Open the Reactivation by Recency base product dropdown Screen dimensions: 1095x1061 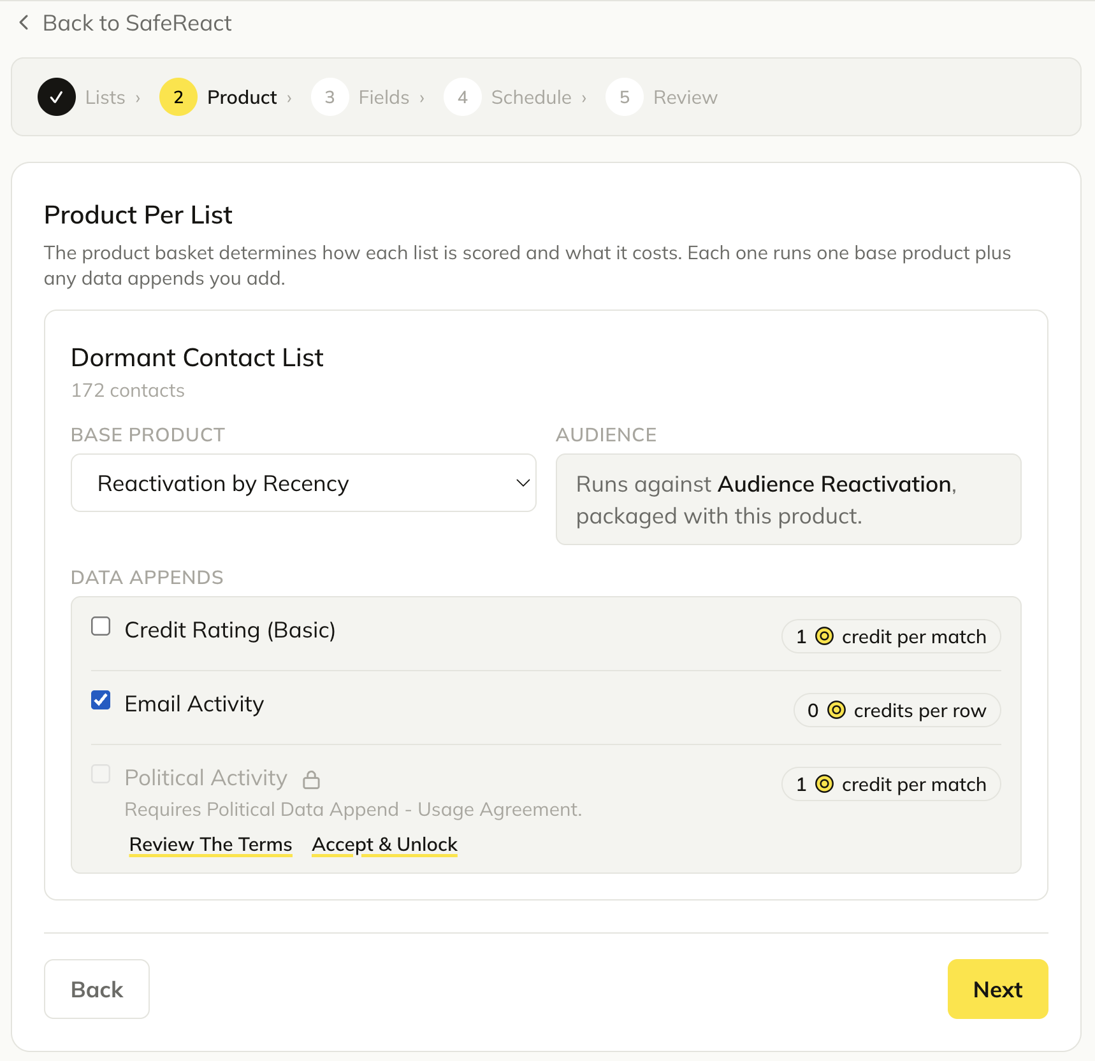coord(303,483)
